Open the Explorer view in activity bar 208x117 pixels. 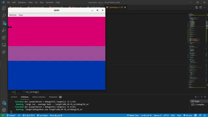pos(4,8)
